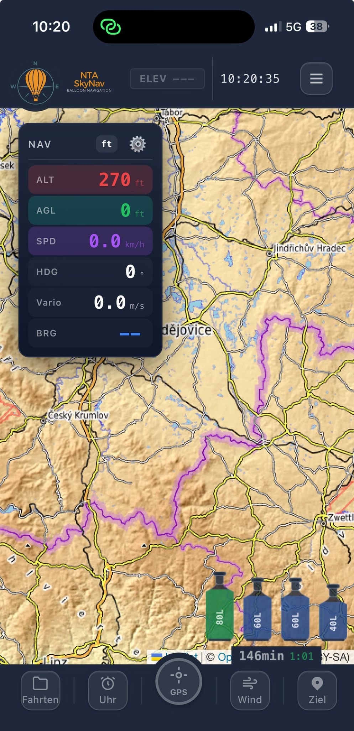Click Jindřichův Hradec on the map

coord(309,248)
